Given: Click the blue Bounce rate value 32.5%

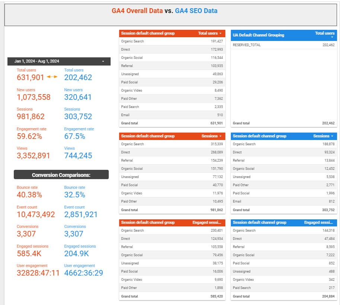Looking at the screenshot, I should point(74,195).
